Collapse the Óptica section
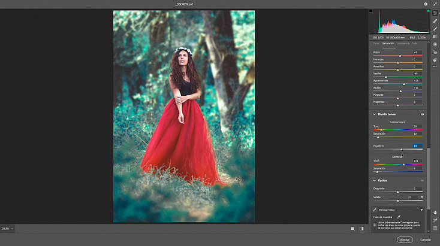 [374, 181]
